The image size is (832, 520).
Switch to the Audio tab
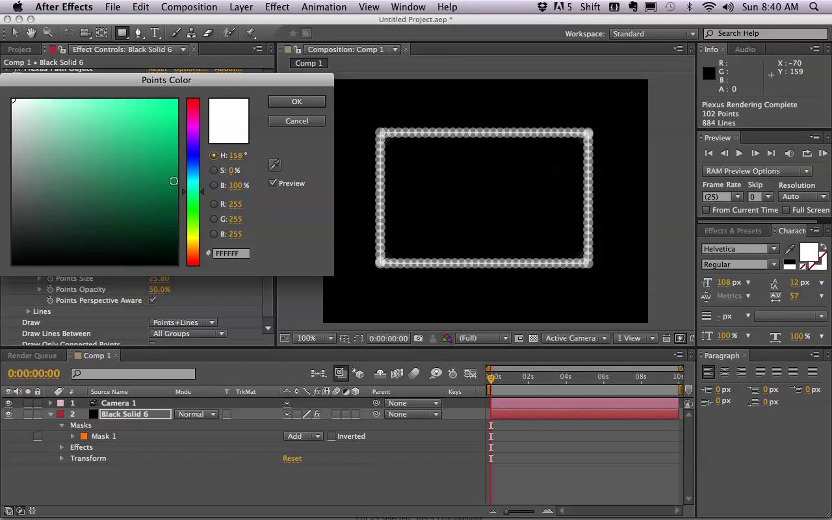pyautogui.click(x=745, y=50)
